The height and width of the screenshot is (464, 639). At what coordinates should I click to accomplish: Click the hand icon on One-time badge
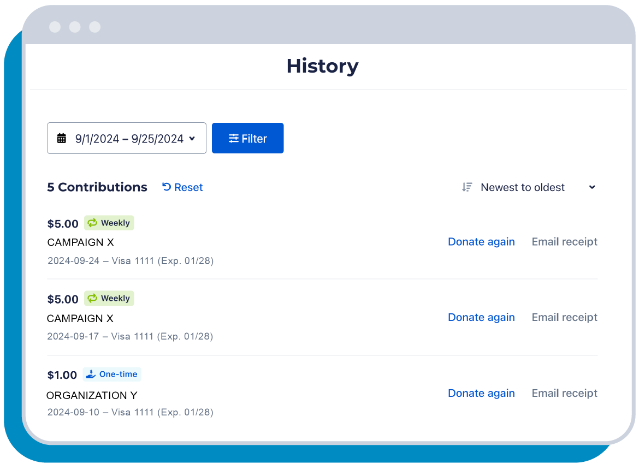[91, 373]
